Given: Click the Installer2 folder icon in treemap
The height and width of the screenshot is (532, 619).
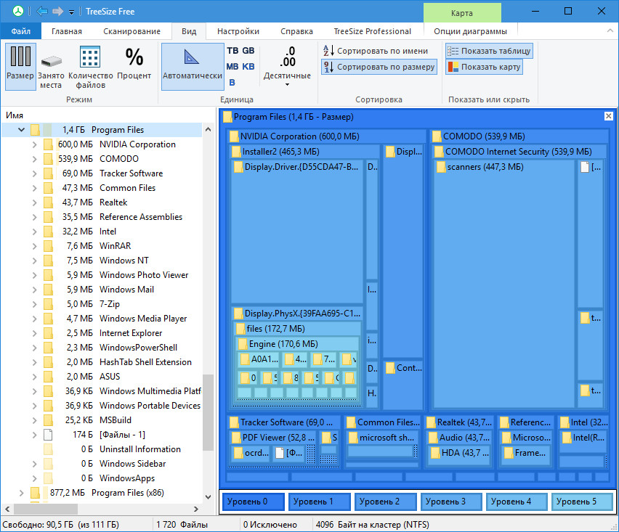Looking at the screenshot, I should 236,152.
